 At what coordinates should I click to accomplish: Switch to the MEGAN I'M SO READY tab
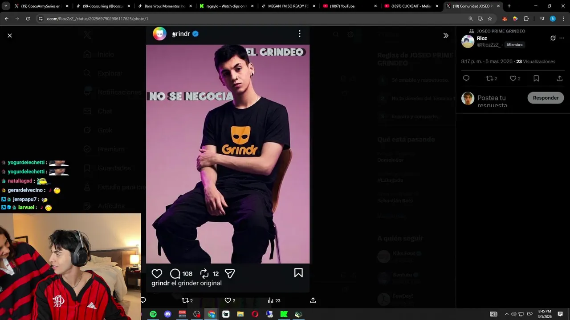[288, 6]
